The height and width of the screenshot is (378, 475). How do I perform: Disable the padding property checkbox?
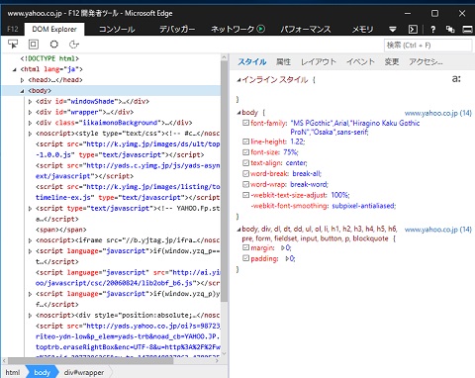pos(245,258)
